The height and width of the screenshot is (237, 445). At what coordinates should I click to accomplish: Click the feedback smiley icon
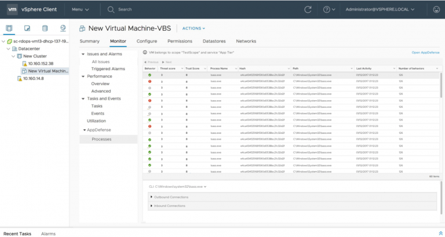pos(436,9)
